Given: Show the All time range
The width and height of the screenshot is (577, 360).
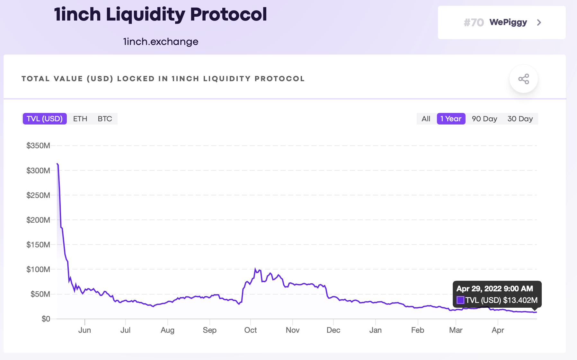Looking at the screenshot, I should [x=426, y=119].
